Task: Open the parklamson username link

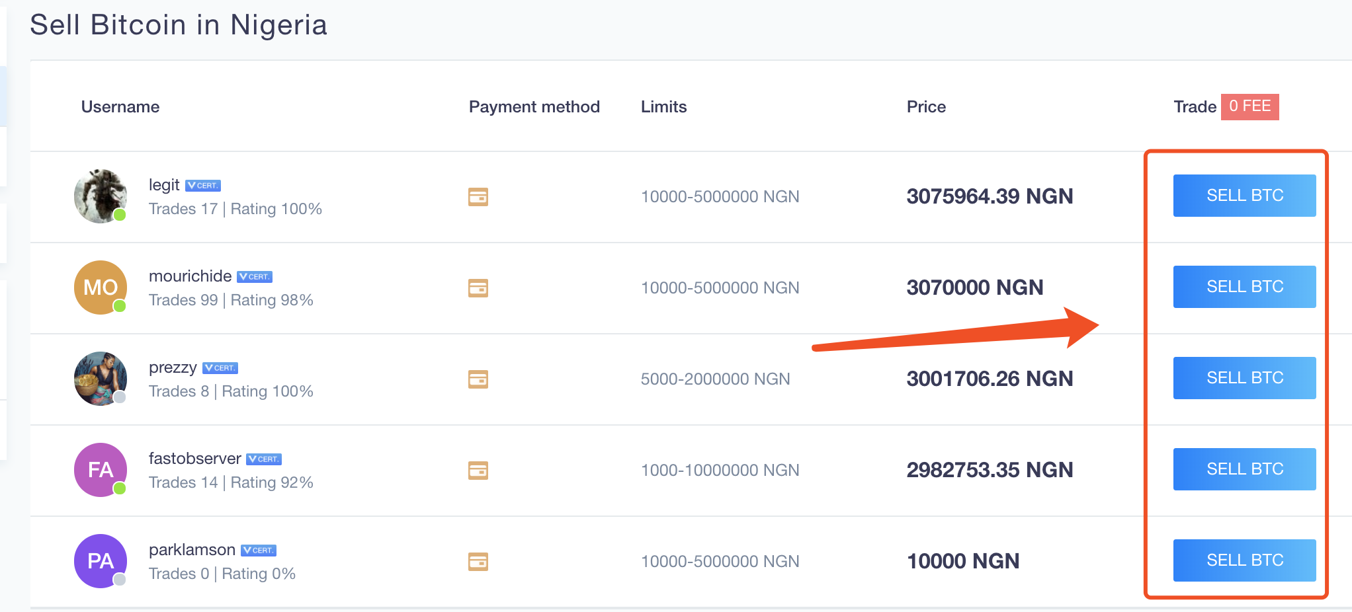Action: pyautogui.click(x=192, y=550)
